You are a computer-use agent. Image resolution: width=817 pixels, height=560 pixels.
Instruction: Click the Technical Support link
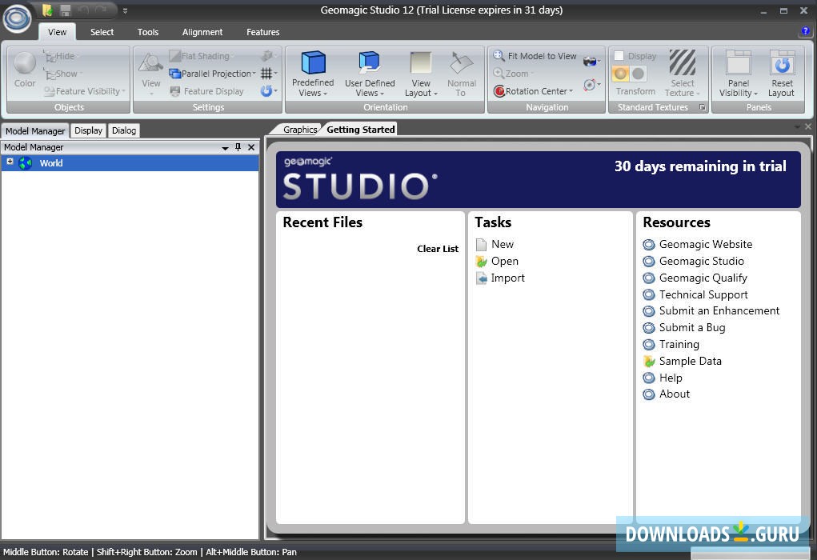click(x=695, y=295)
